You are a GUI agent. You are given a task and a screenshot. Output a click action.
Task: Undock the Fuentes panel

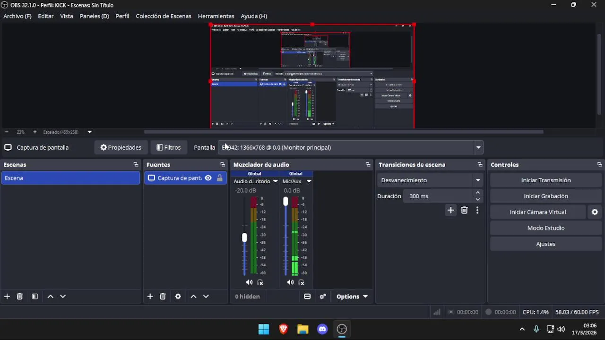coord(223,165)
